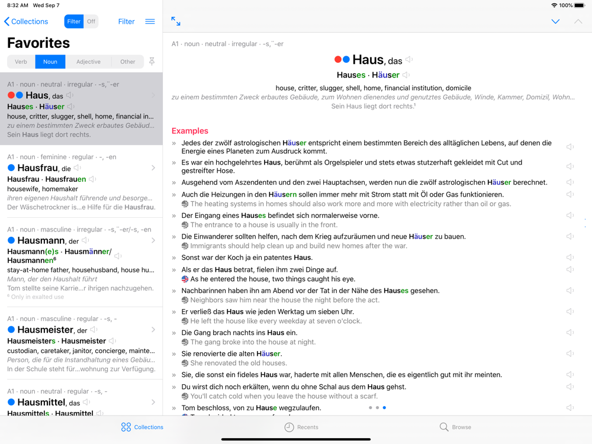
Task: Select the Adjective filter segment
Action: [x=88, y=62]
